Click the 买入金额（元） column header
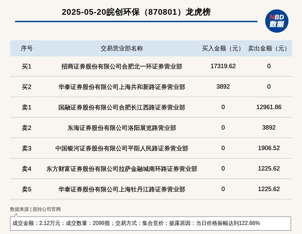The image size is (302, 234). point(223,48)
